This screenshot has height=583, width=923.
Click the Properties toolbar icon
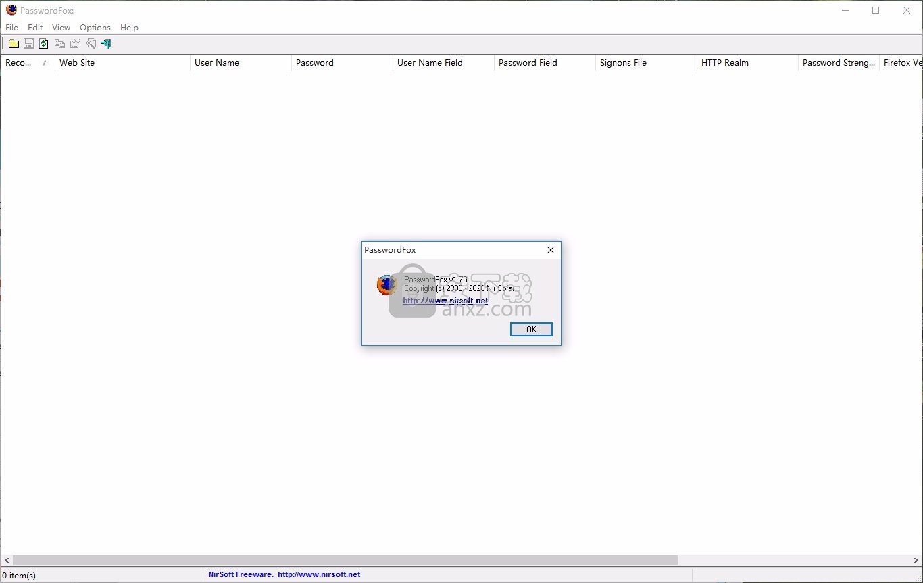(x=75, y=43)
